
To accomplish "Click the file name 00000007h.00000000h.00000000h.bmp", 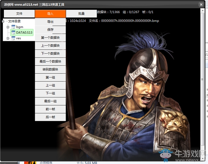I will click(130, 21).
